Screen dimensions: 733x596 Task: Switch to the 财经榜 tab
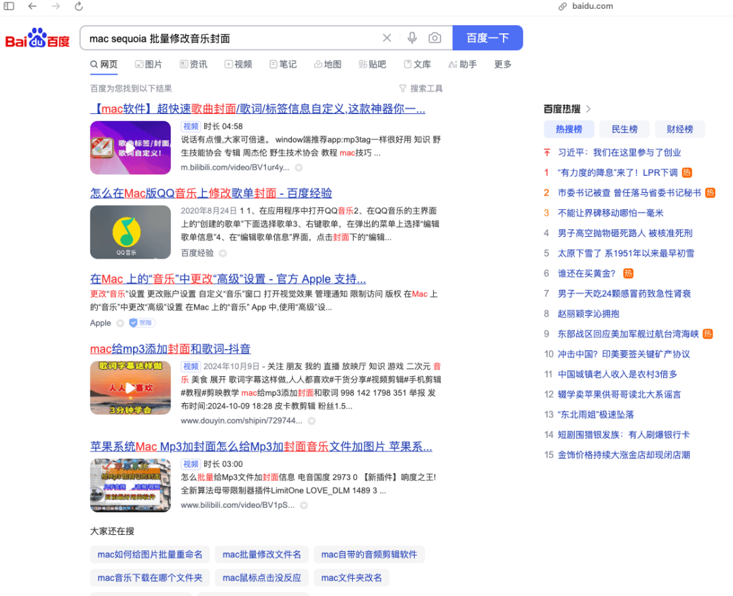click(679, 130)
